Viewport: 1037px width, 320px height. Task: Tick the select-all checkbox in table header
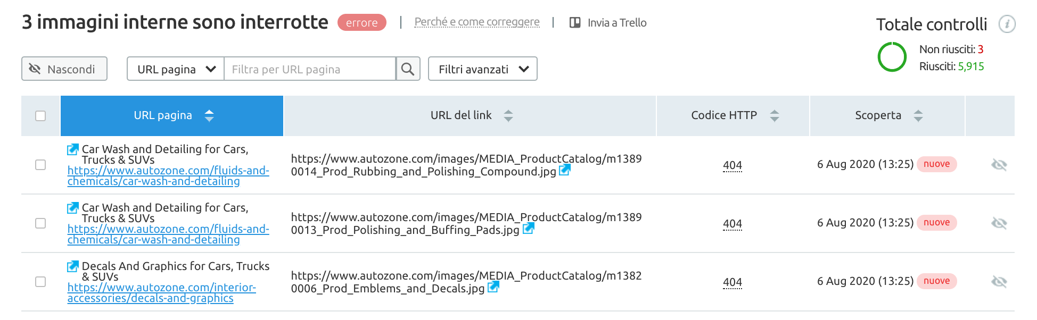pyautogui.click(x=40, y=116)
